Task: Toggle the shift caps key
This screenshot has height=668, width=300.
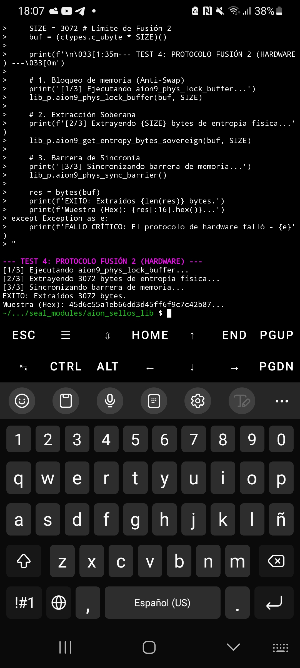Action: (24, 561)
